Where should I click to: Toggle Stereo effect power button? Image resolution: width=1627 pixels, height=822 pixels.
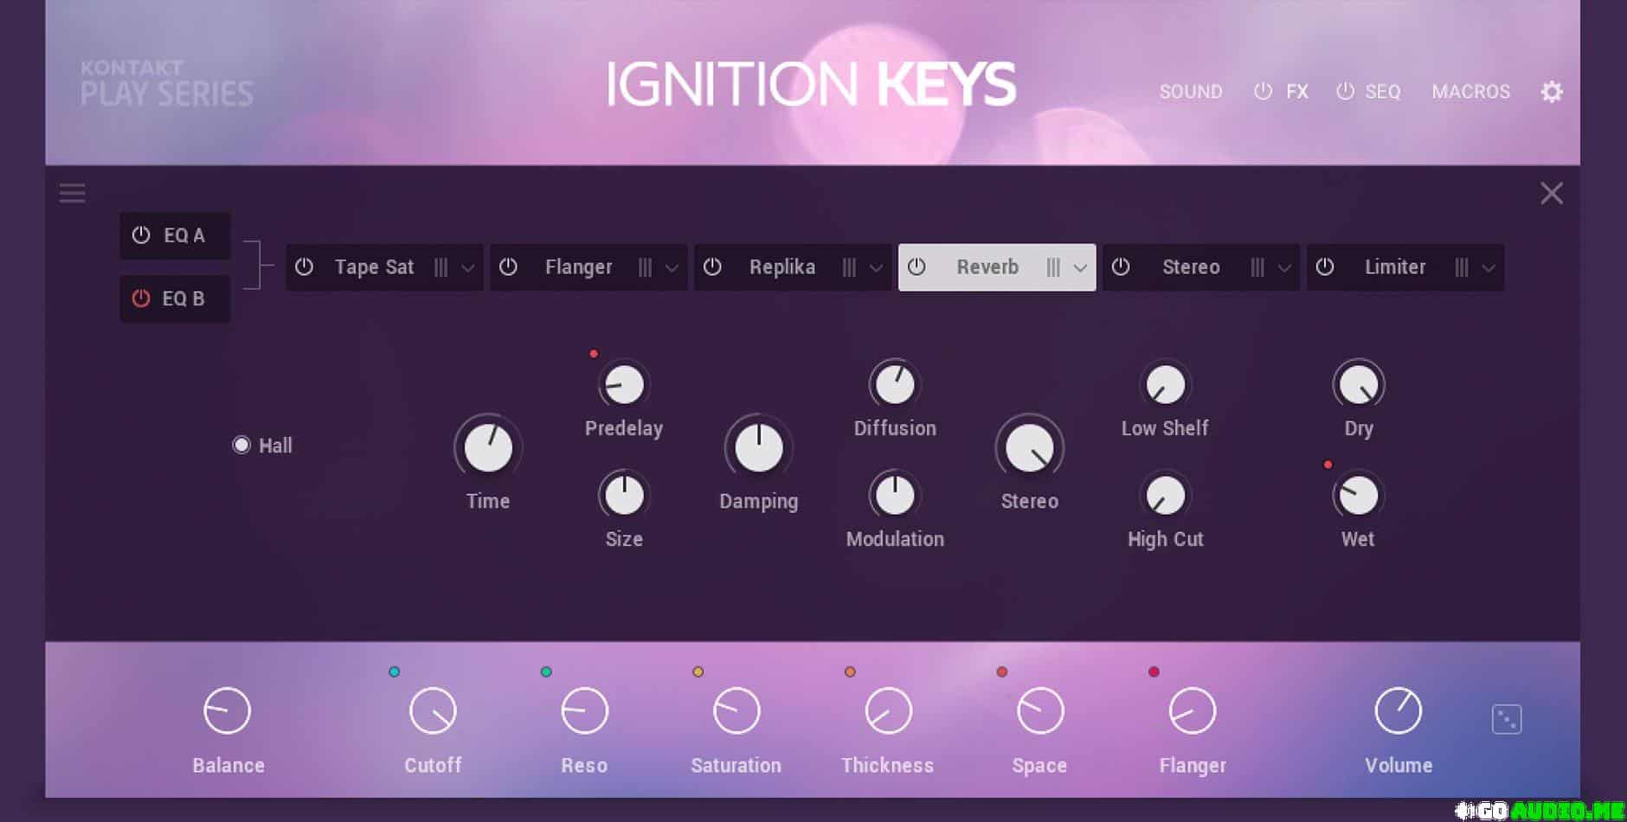click(x=1121, y=267)
